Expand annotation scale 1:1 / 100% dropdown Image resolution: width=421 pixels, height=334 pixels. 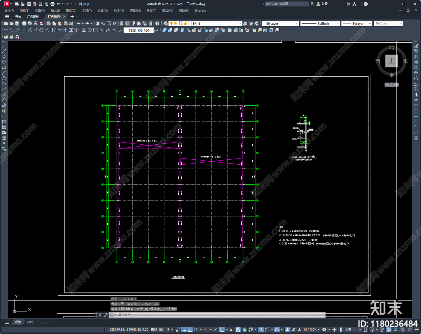coord(312,330)
